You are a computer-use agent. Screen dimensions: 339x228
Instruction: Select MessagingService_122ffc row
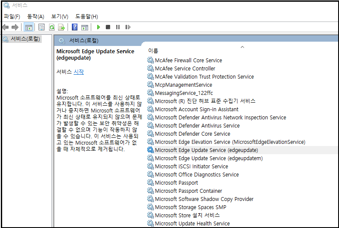tap(184, 93)
